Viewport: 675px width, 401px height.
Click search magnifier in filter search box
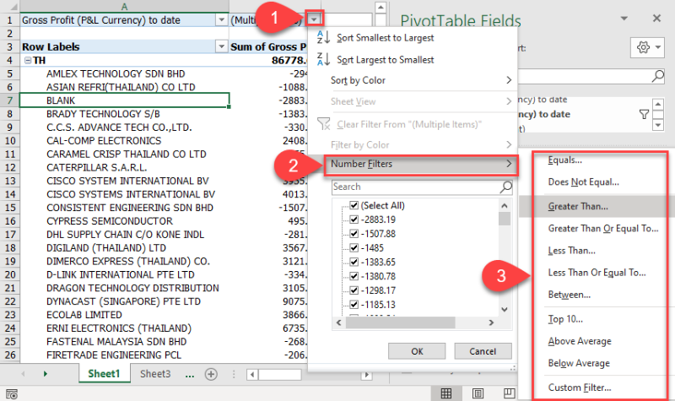click(506, 187)
